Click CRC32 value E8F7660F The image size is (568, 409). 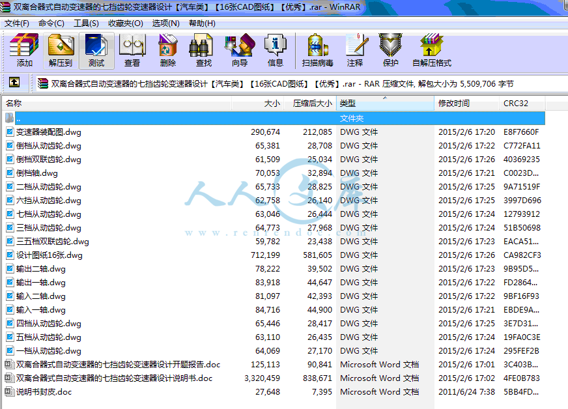click(x=521, y=132)
